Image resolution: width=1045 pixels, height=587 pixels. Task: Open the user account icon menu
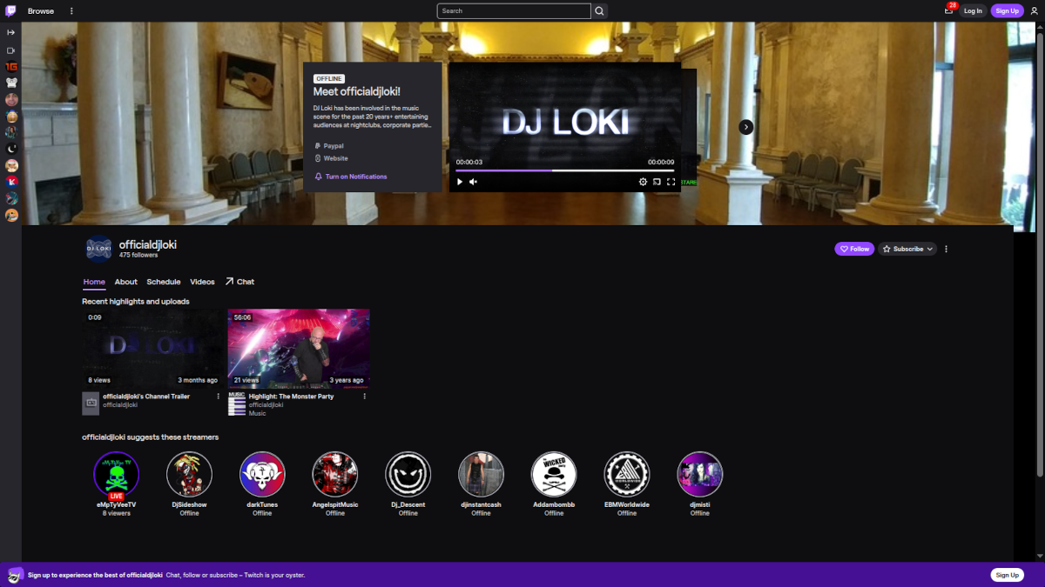tap(1034, 10)
